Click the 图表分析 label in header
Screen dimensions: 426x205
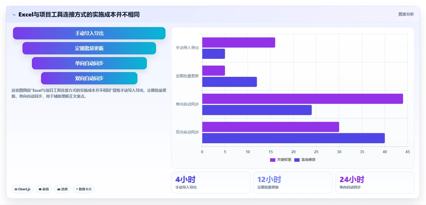click(x=406, y=14)
